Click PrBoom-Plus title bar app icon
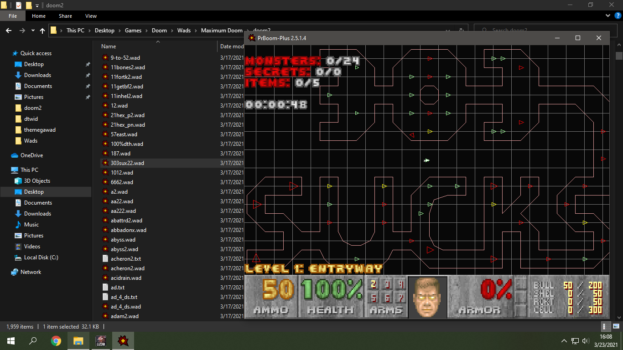The image size is (623, 350). (x=252, y=38)
